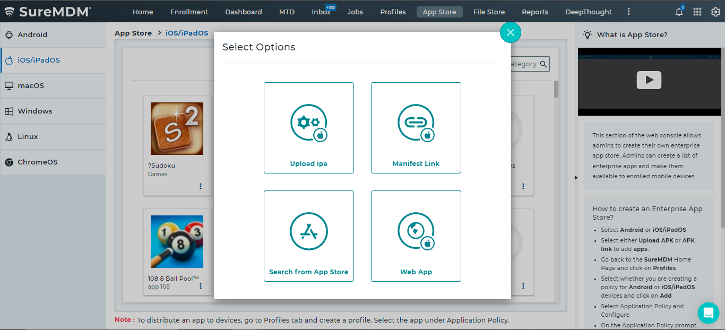Go to Reports
This screenshot has height=330, width=725.
(x=535, y=12)
